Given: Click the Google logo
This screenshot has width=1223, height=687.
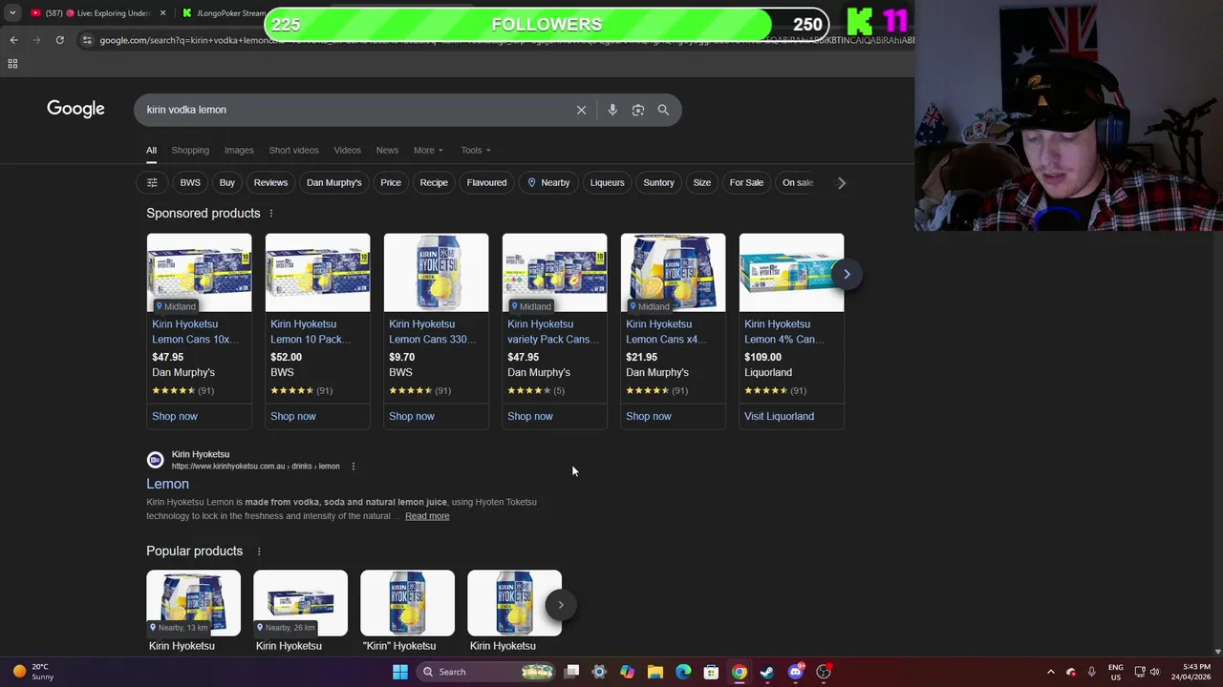Looking at the screenshot, I should point(75,109).
